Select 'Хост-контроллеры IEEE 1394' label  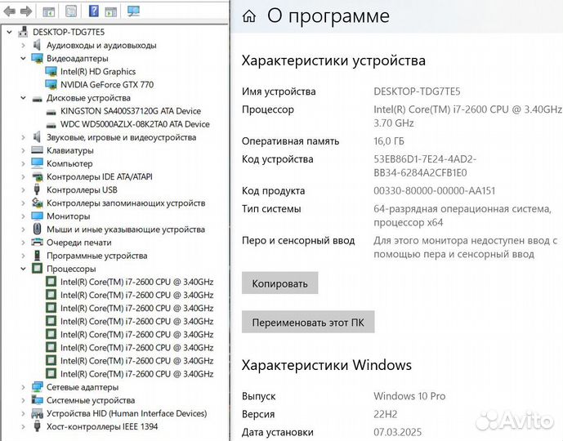[x=102, y=426]
